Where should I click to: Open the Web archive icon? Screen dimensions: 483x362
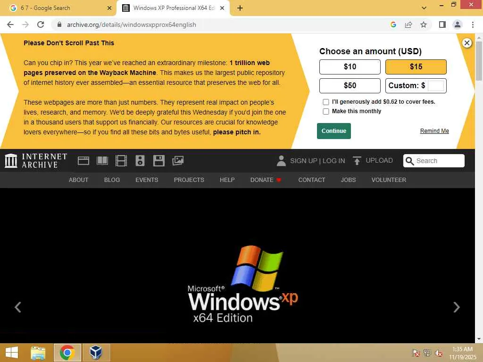tap(83, 161)
